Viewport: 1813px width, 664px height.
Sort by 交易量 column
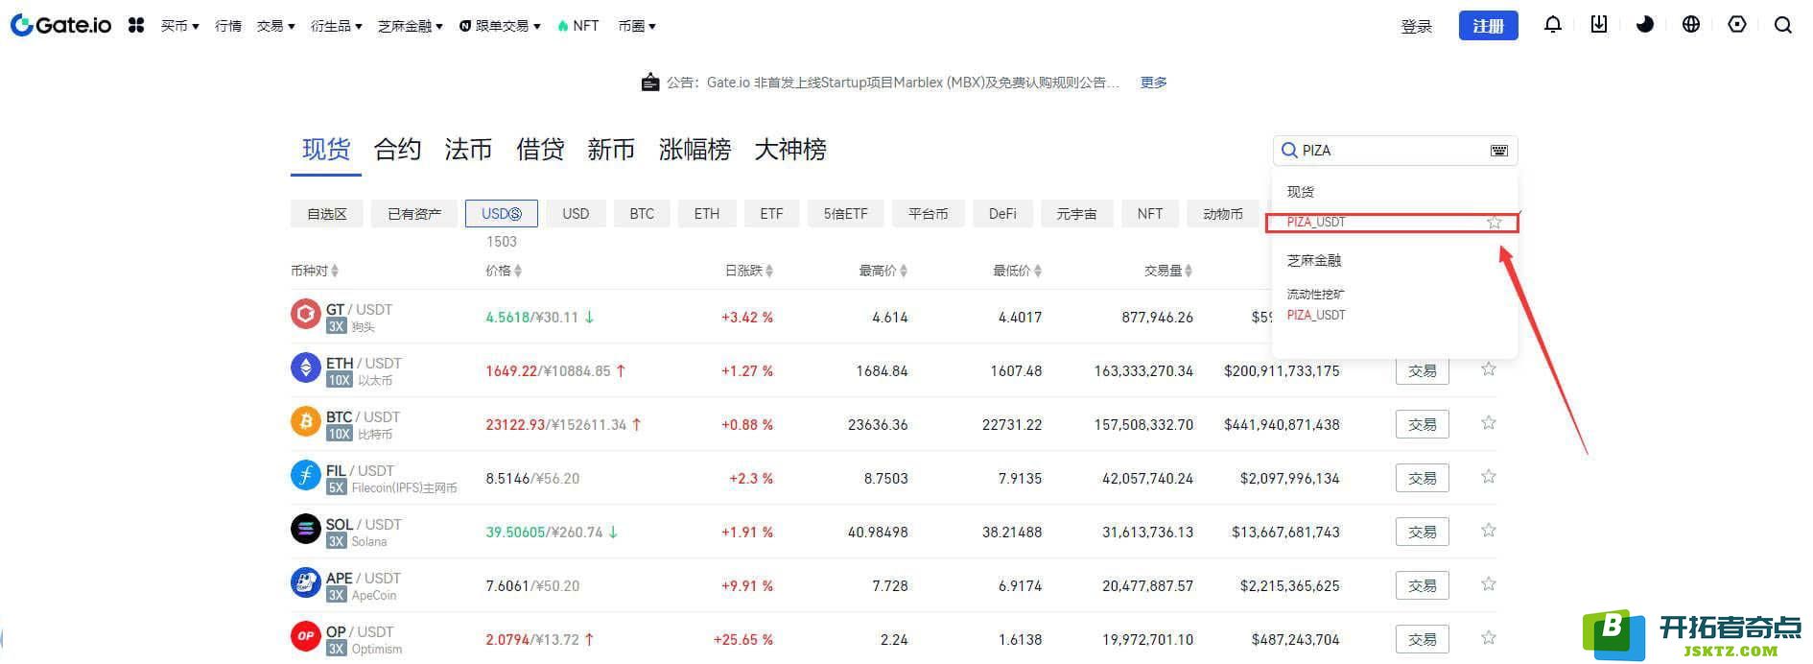coord(1169,271)
